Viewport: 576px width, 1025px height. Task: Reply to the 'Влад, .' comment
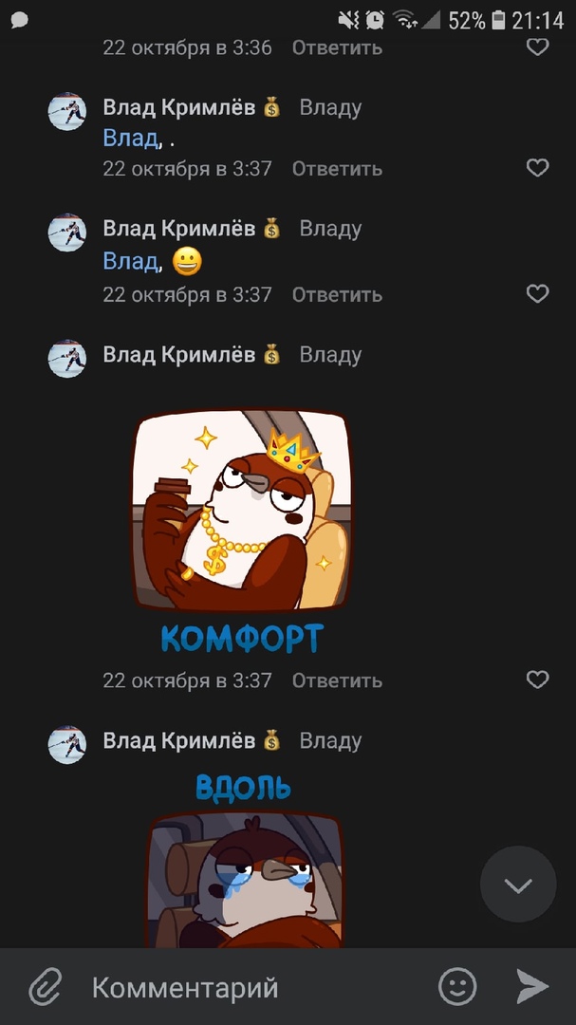(x=337, y=169)
